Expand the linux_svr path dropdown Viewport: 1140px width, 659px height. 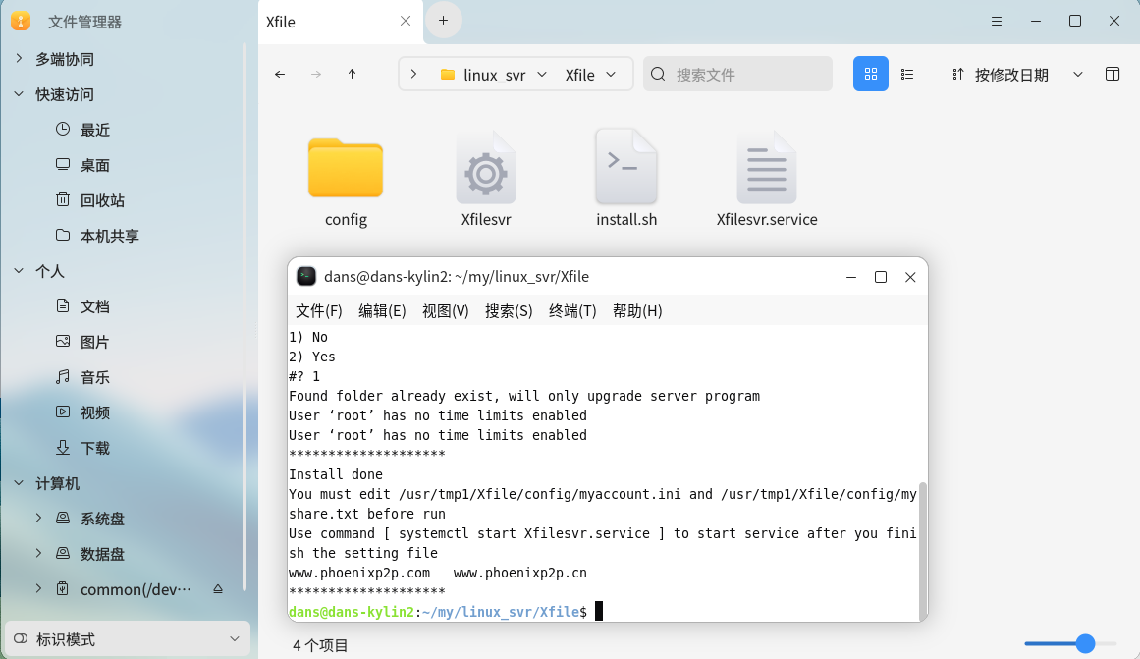(x=541, y=75)
